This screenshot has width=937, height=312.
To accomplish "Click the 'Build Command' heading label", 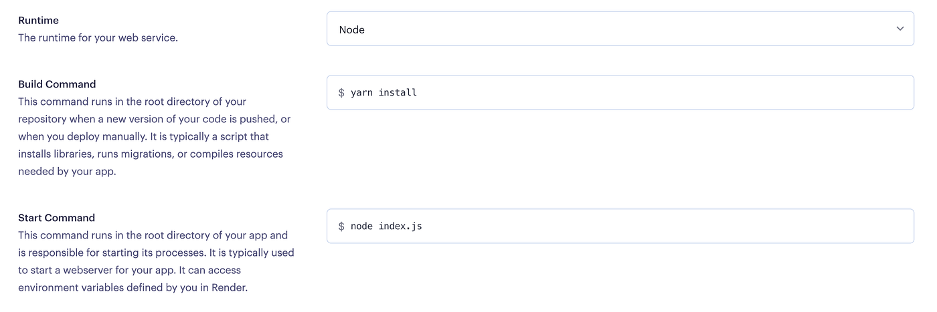I will coord(57,84).
